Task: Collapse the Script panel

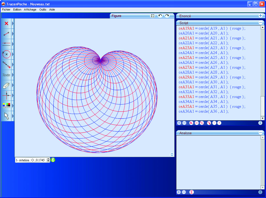Action: coord(260,23)
